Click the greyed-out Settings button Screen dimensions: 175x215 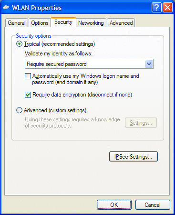pyautogui.click(x=141, y=123)
